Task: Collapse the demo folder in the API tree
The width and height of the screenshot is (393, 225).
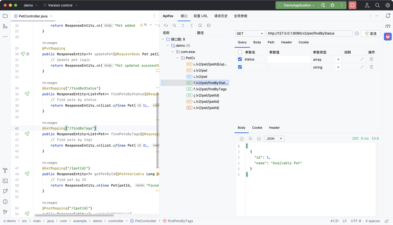Action: tap(168, 45)
